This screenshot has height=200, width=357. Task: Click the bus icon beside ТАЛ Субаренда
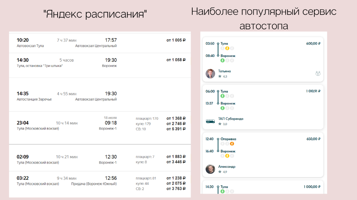210,121
